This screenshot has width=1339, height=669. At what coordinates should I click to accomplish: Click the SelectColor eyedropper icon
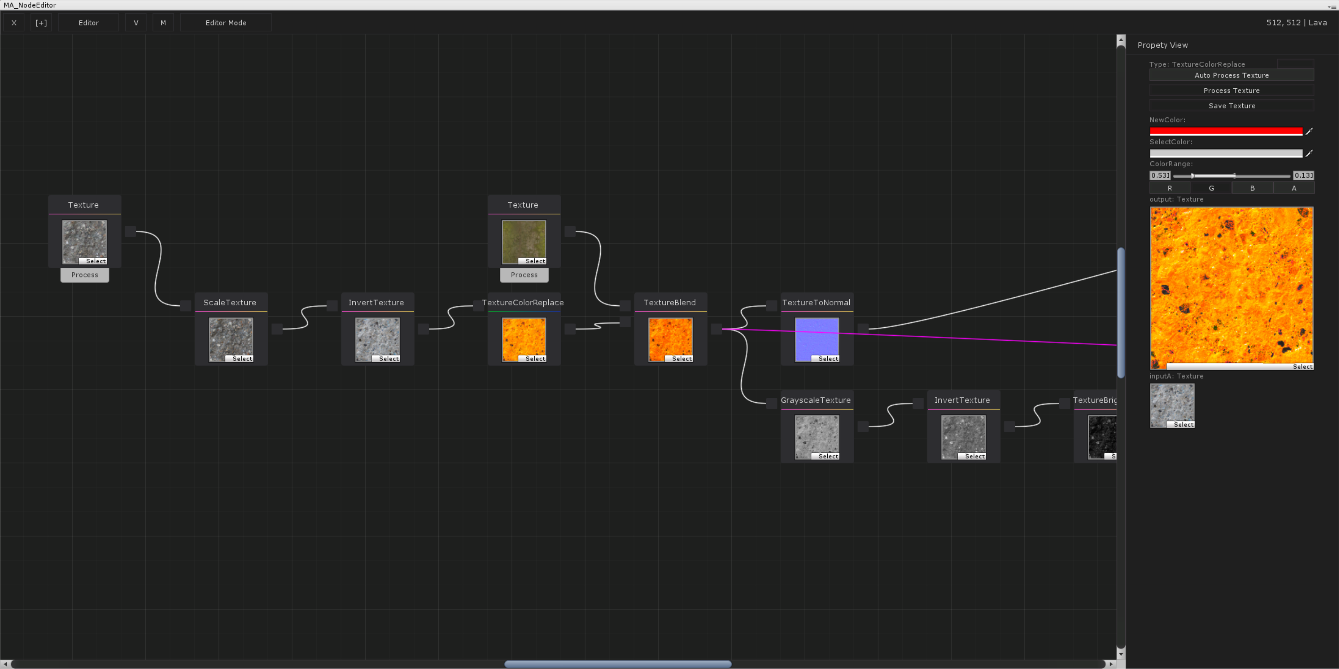pyautogui.click(x=1309, y=153)
